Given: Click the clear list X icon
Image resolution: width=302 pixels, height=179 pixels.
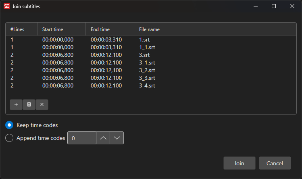Looking at the screenshot, I should 42,104.
